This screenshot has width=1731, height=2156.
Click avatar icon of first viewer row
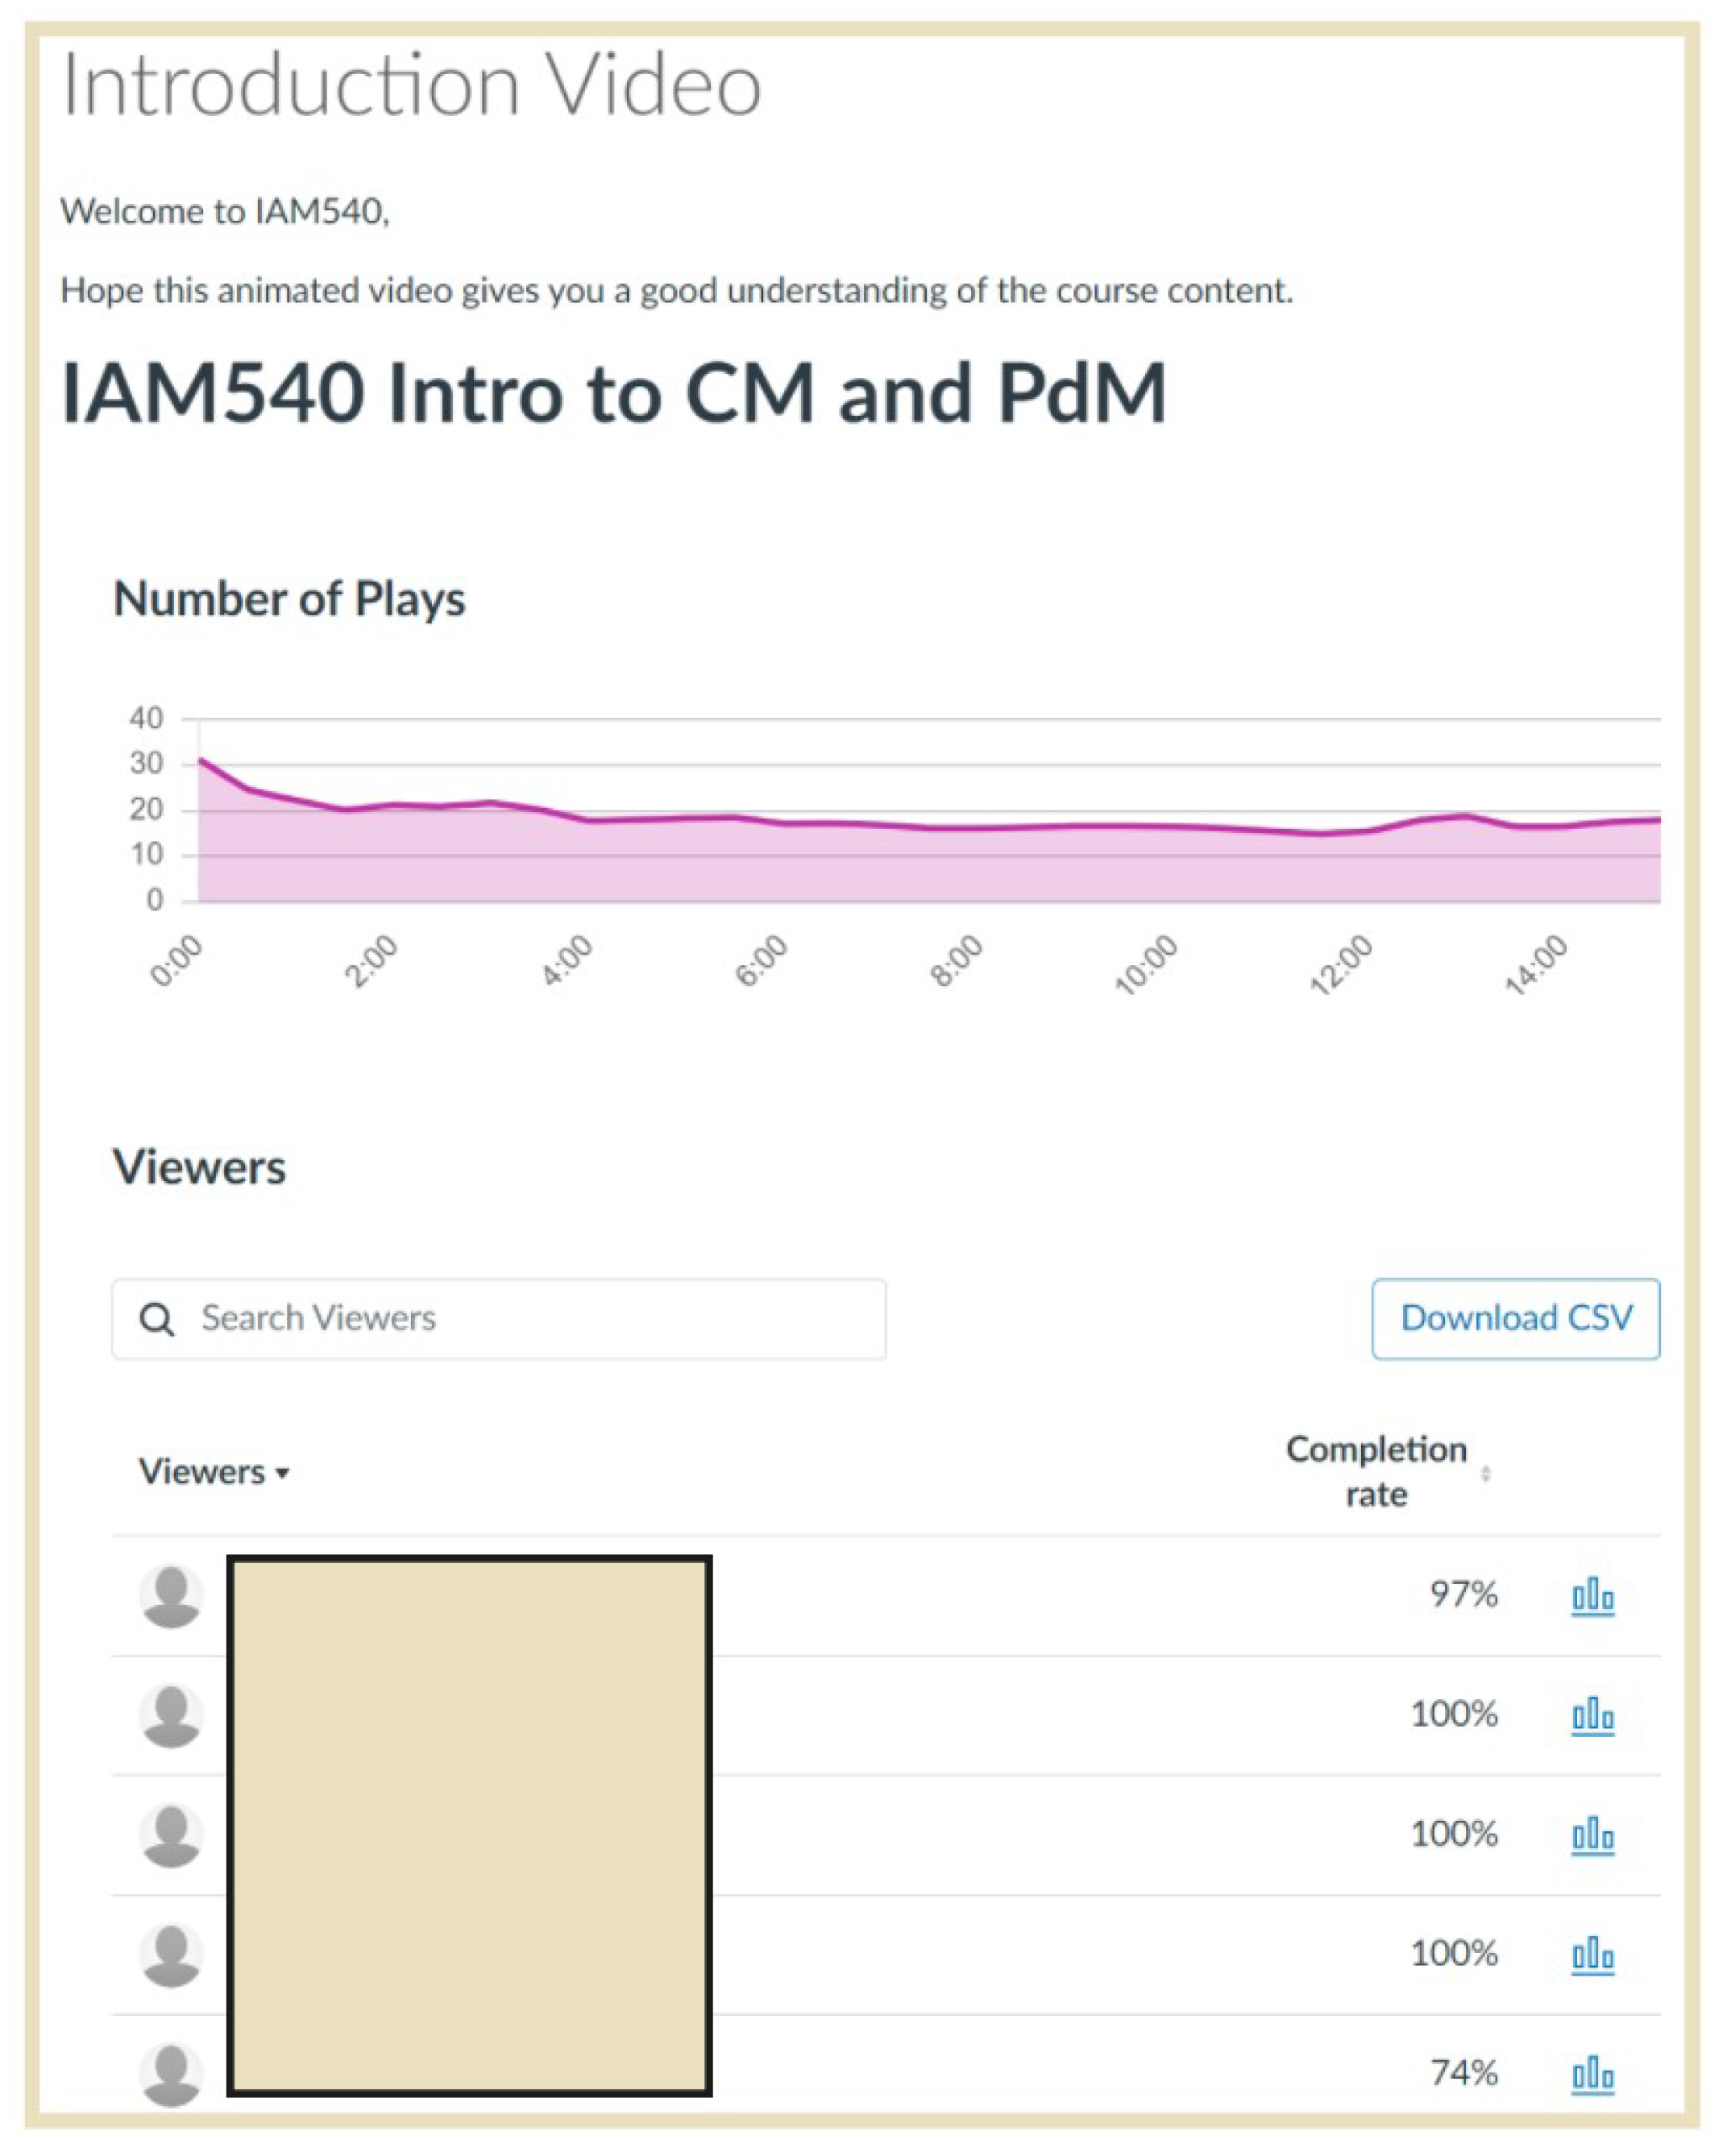pos(171,1595)
